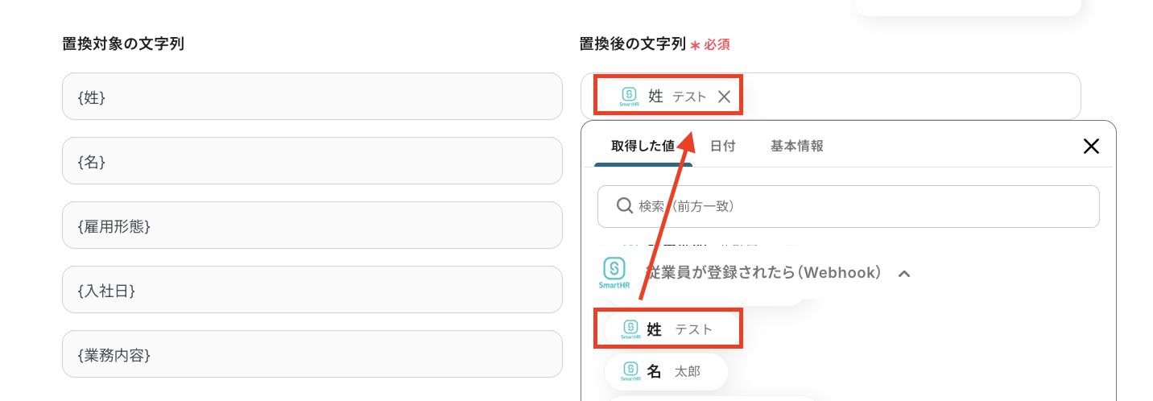Switch to the 取得した値 tab
Image resolution: width=1153 pixels, height=401 pixels.
pos(643,147)
